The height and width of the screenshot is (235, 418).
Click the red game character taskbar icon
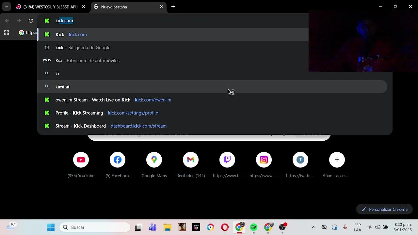click(x=182, y=227)
